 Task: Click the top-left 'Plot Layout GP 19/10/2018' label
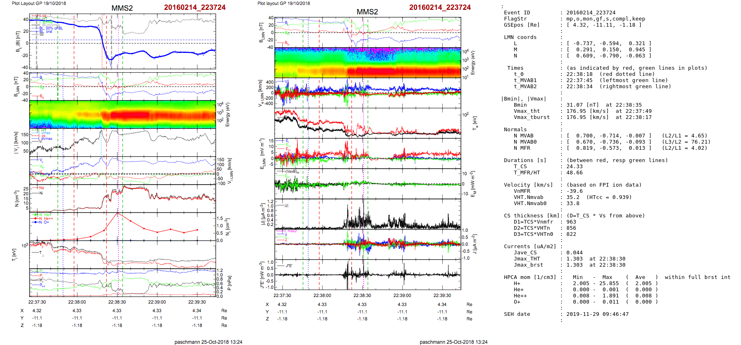[39, 3]
